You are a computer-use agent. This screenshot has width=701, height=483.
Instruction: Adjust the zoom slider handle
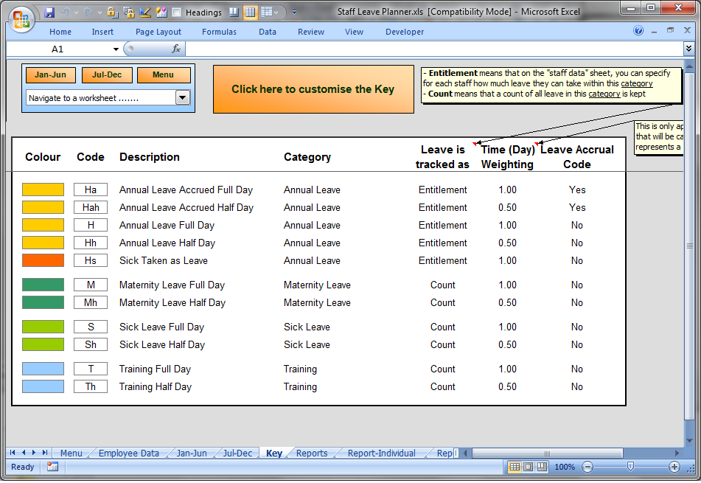tap(630, 467)
